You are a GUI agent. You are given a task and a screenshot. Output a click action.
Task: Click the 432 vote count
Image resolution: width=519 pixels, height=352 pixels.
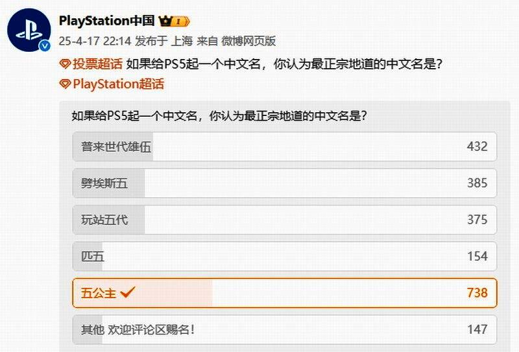476,147
